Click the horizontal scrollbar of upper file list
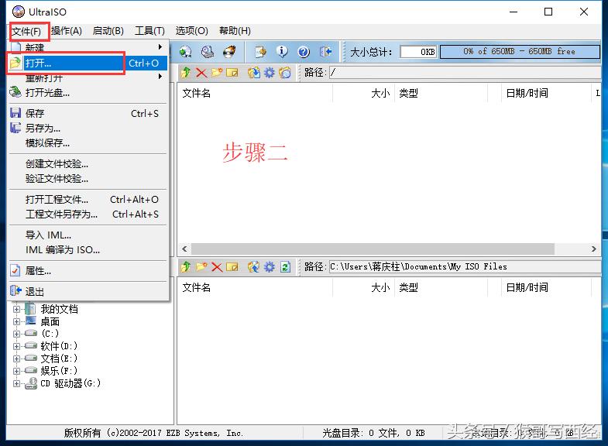The height and width of the screenshot is (446, 608). coord(373,249)
